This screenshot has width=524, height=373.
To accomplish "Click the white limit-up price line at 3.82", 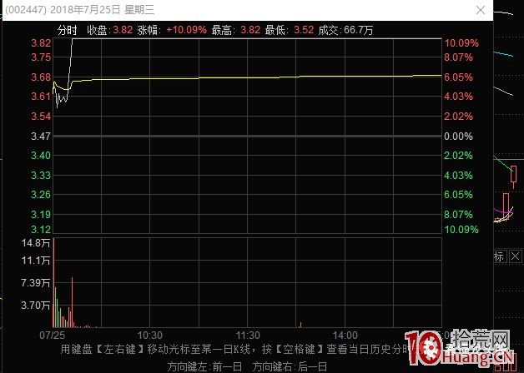I will click(x=257, y=39).
